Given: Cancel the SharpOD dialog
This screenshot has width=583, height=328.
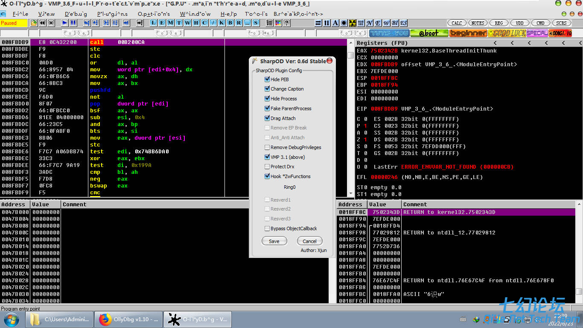Looking at the screenshot, I should pos(309,241).
